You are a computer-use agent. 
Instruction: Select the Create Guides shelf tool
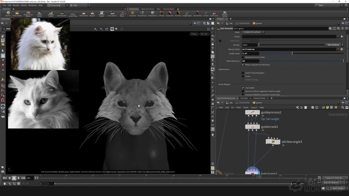point(18,14)
